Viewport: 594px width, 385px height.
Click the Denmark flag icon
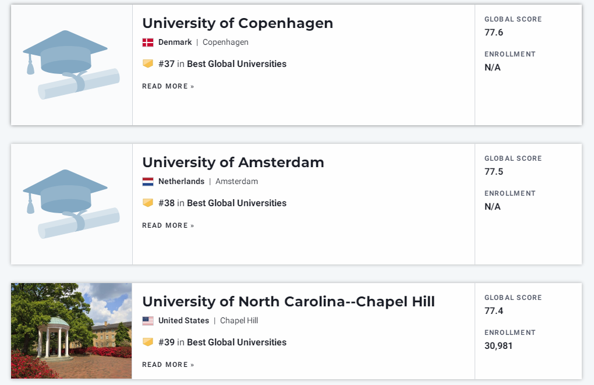tap(148, 43)
